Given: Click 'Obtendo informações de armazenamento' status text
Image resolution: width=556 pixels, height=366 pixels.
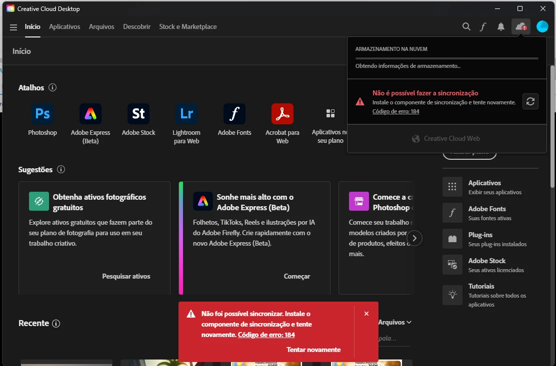Looking at the screenshot, I should click(x=408, y=66).
